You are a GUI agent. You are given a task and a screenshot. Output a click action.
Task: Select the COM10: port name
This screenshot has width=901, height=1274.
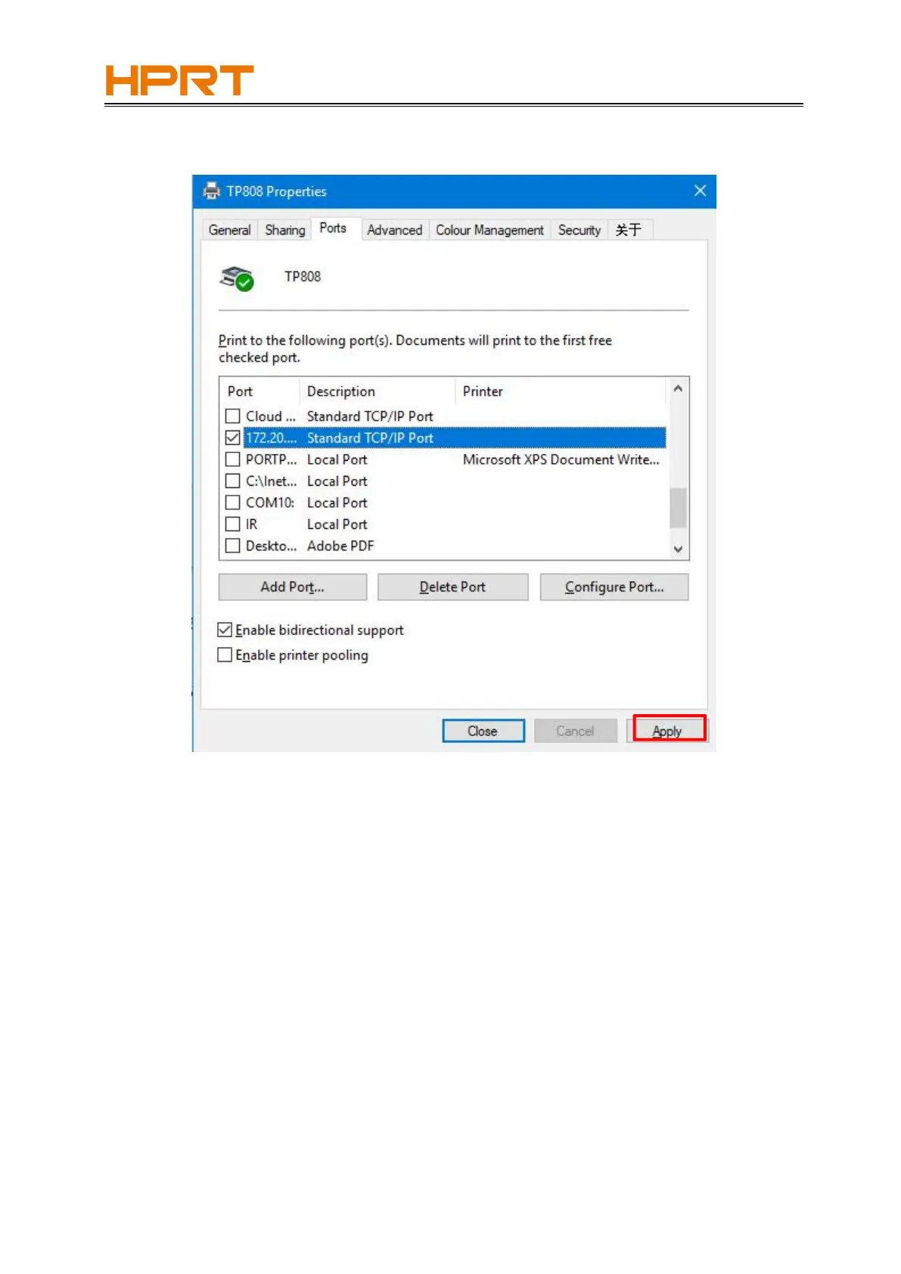pos(270,502)
